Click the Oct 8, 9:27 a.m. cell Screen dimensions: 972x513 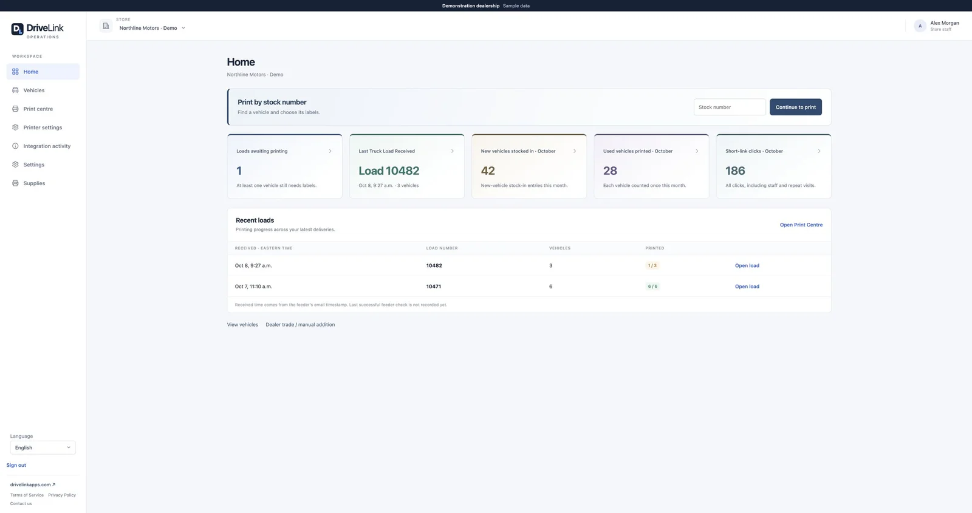(x=253, y=265)
